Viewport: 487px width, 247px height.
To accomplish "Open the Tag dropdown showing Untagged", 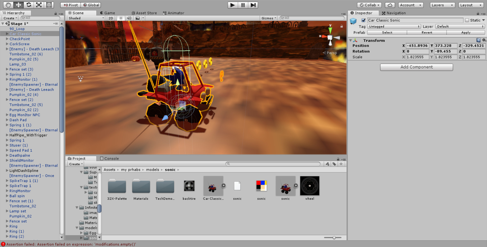I will [x=394, y=27].
